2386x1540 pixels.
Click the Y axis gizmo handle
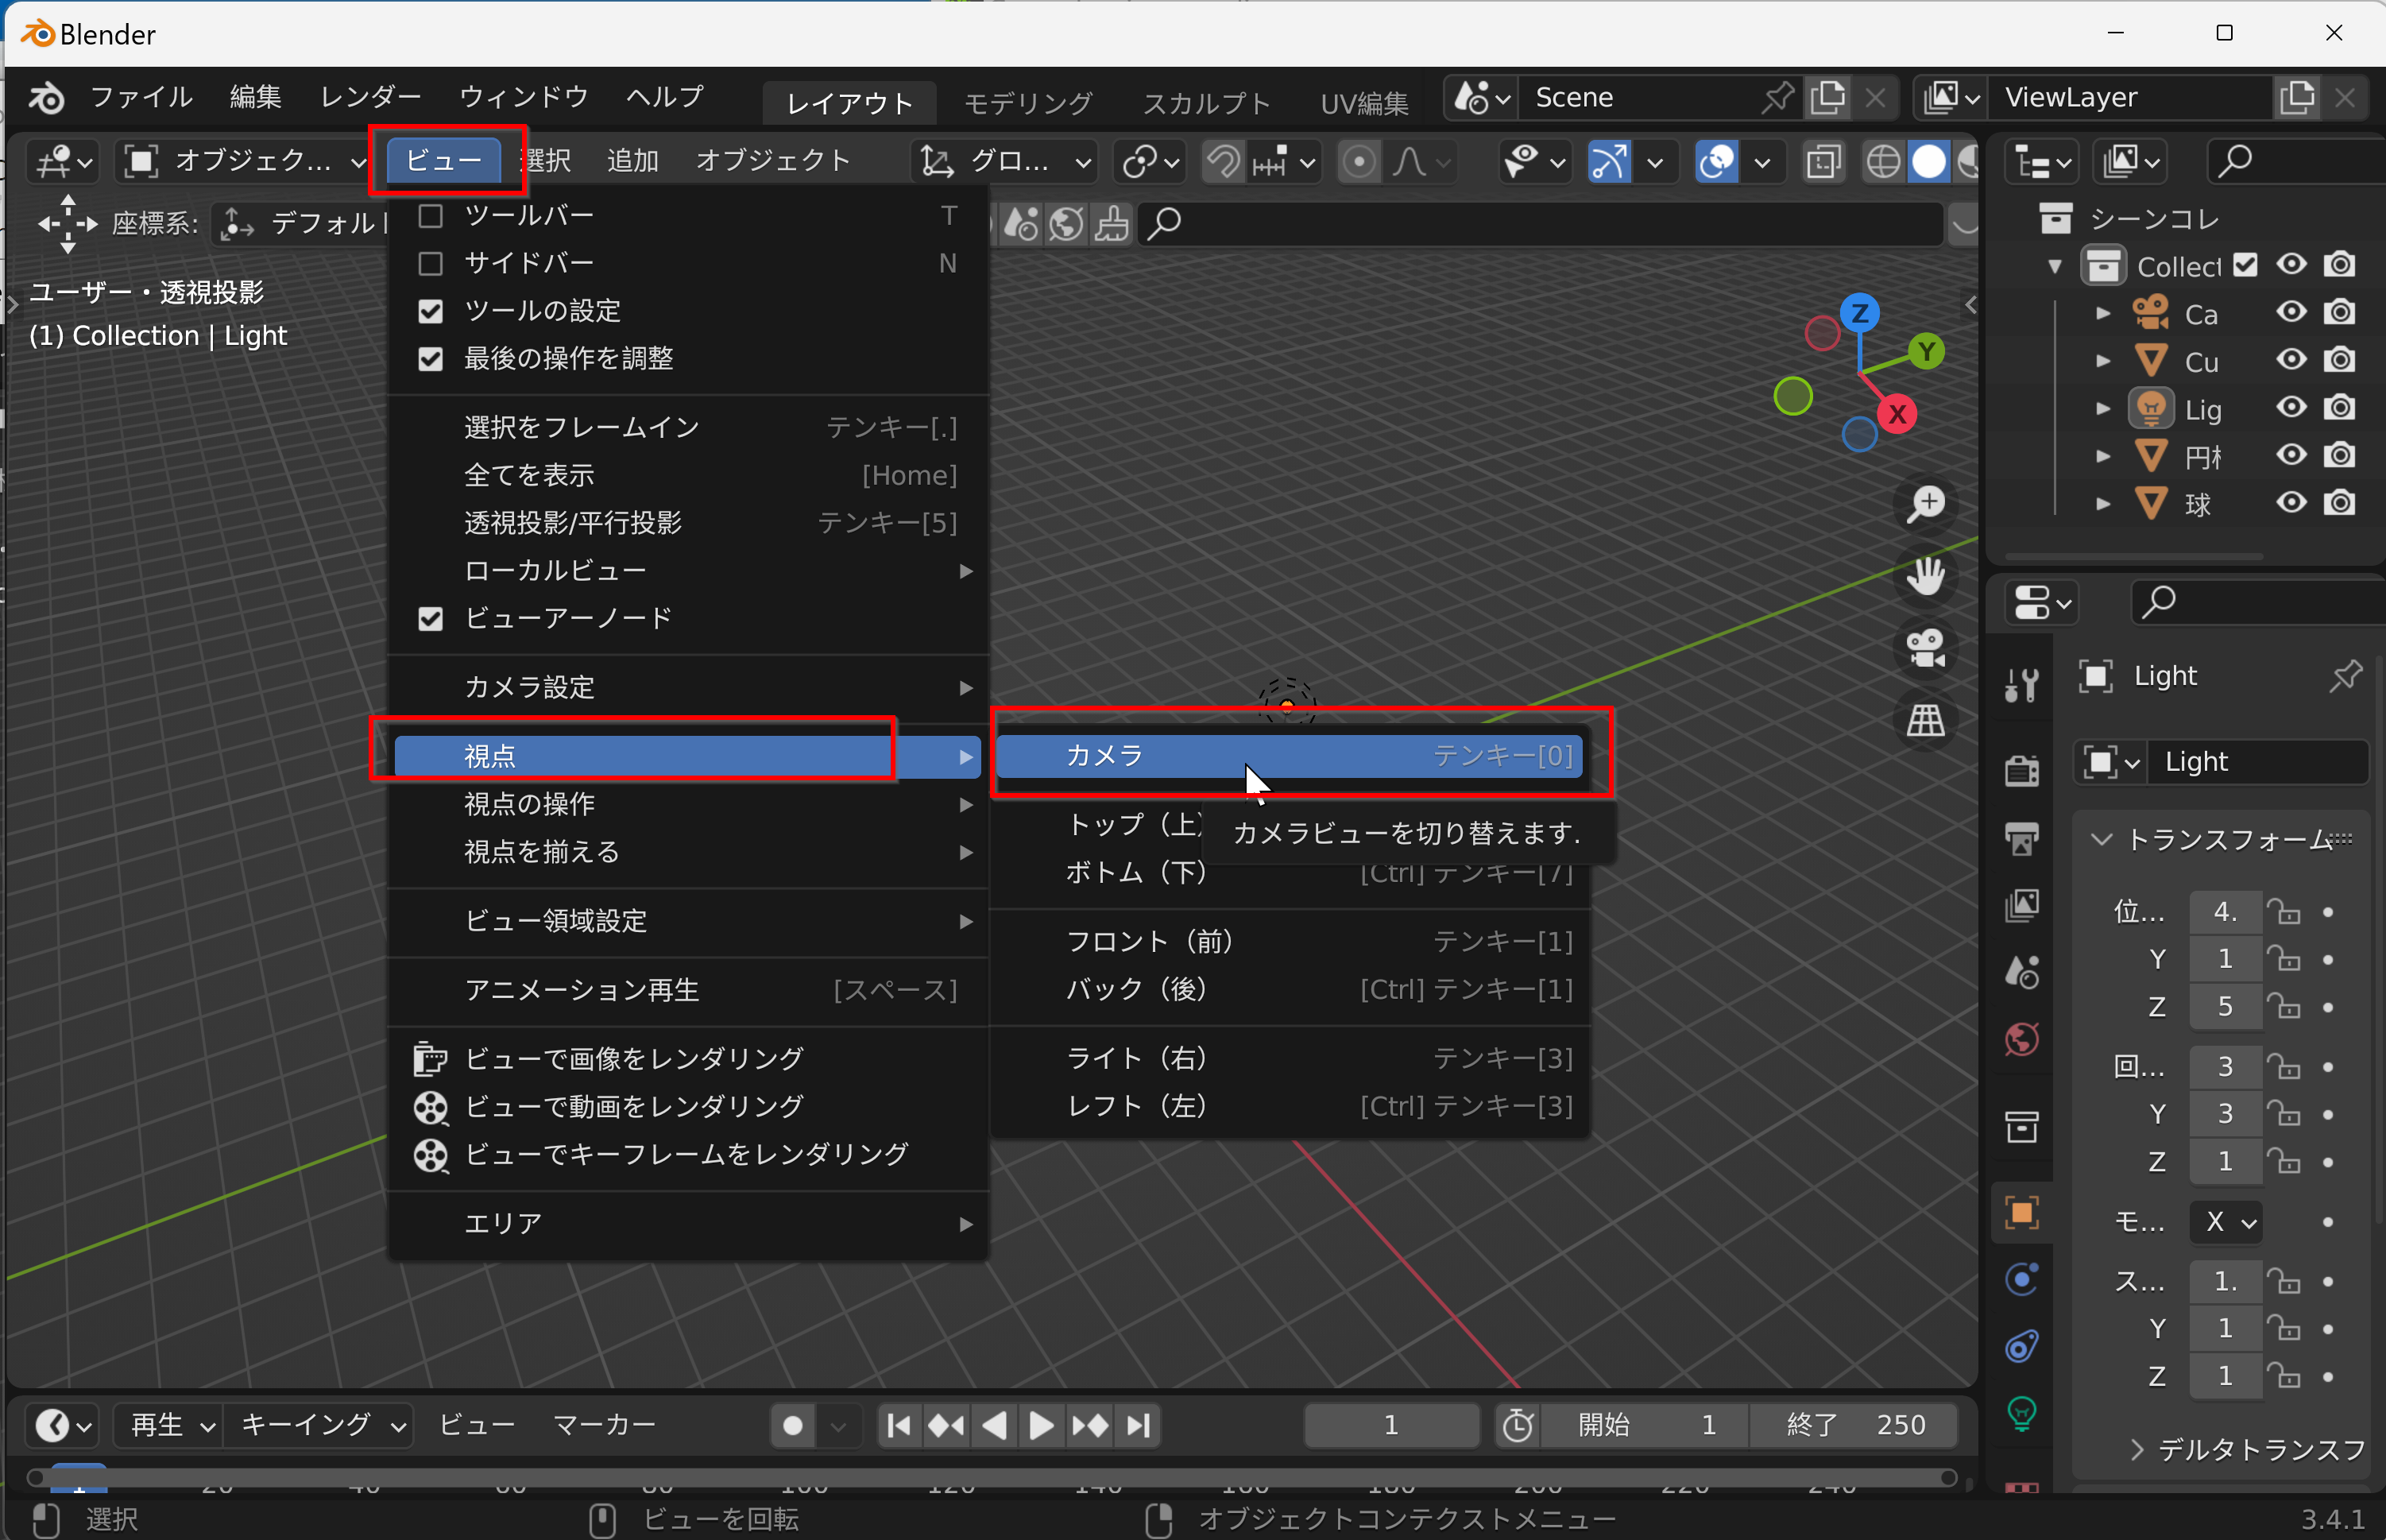click(1926, 351)
